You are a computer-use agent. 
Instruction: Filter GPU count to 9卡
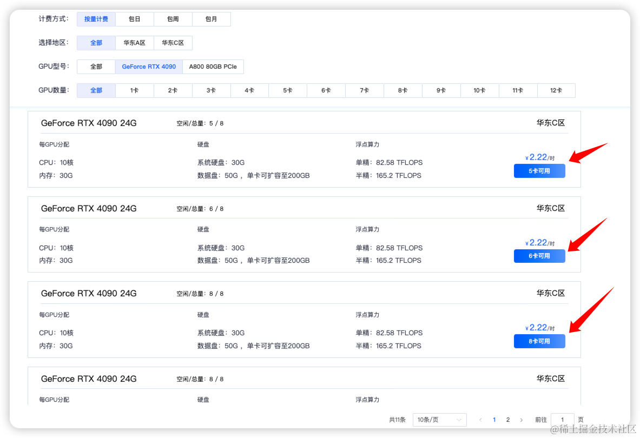pyautogui.click(x=441, y=90)
